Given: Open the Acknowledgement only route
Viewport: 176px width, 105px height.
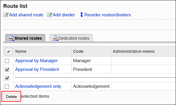Looking at the screenshot, I should pyautogui.click(x=38, y=86).
